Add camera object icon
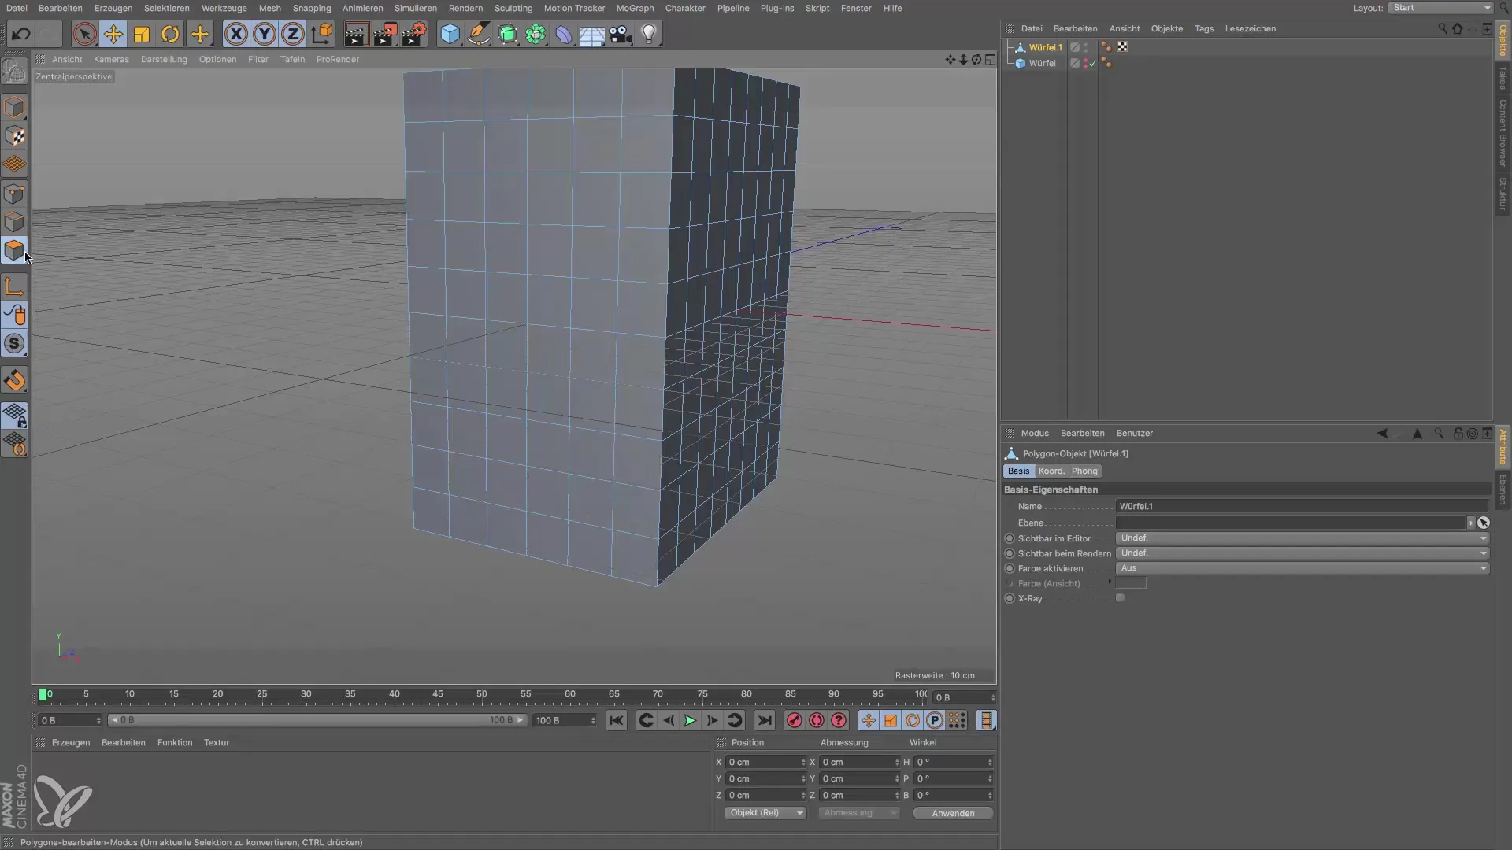Image resolution: width=1512 pixels, height=850 pixels. (x=621, y=34)
